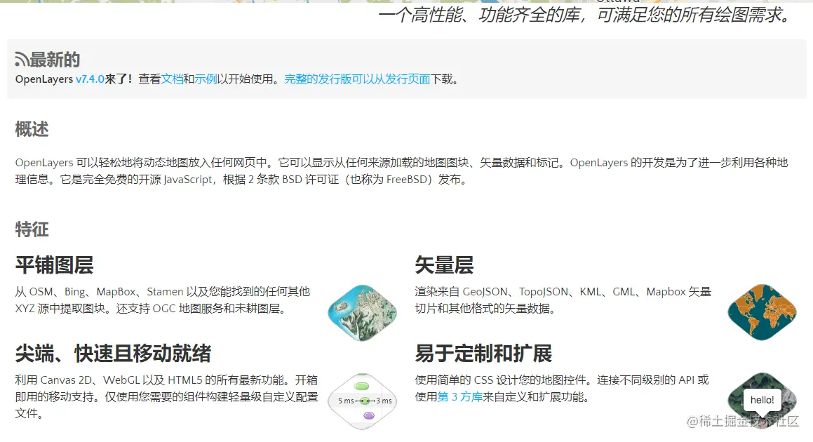813x442 pixels.
Task: Click the 尖端、快速且移动就绪 heading
Action: point(113,354)
